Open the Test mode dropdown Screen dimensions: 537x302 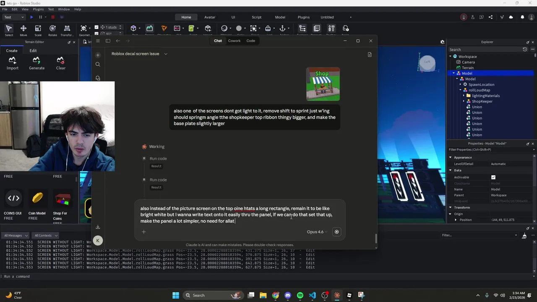click(x=14, y=17)
